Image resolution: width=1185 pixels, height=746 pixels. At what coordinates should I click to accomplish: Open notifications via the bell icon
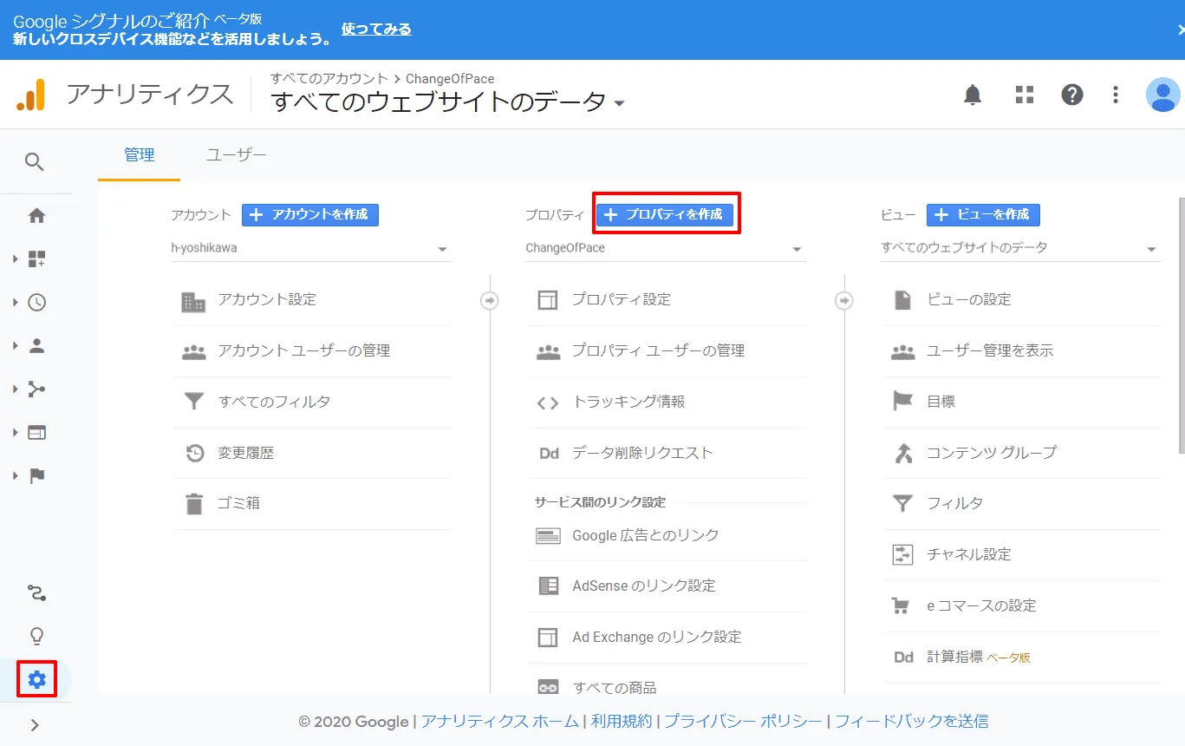[x=972, y=95]
